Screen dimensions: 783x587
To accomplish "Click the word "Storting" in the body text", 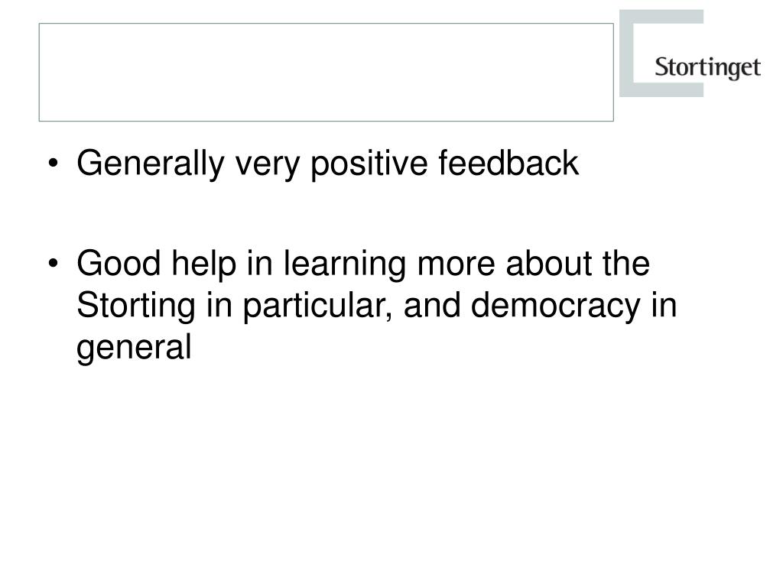I will (136, 306).
